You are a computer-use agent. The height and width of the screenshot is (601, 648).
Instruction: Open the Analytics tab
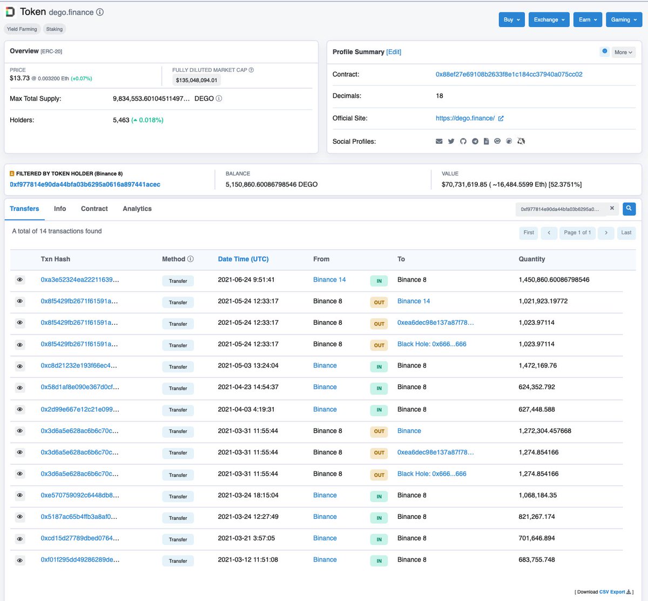tap(137, 209)
